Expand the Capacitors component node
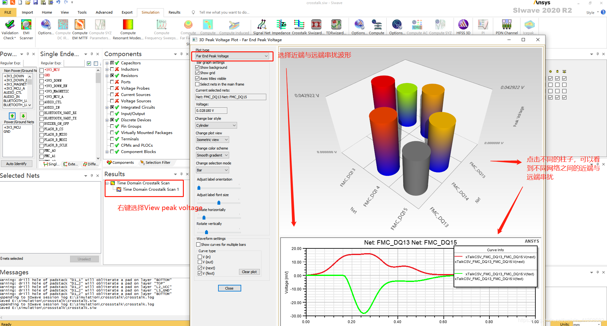Image resolution: width=607 pixels, height=326 pixels. coord(107,63)
